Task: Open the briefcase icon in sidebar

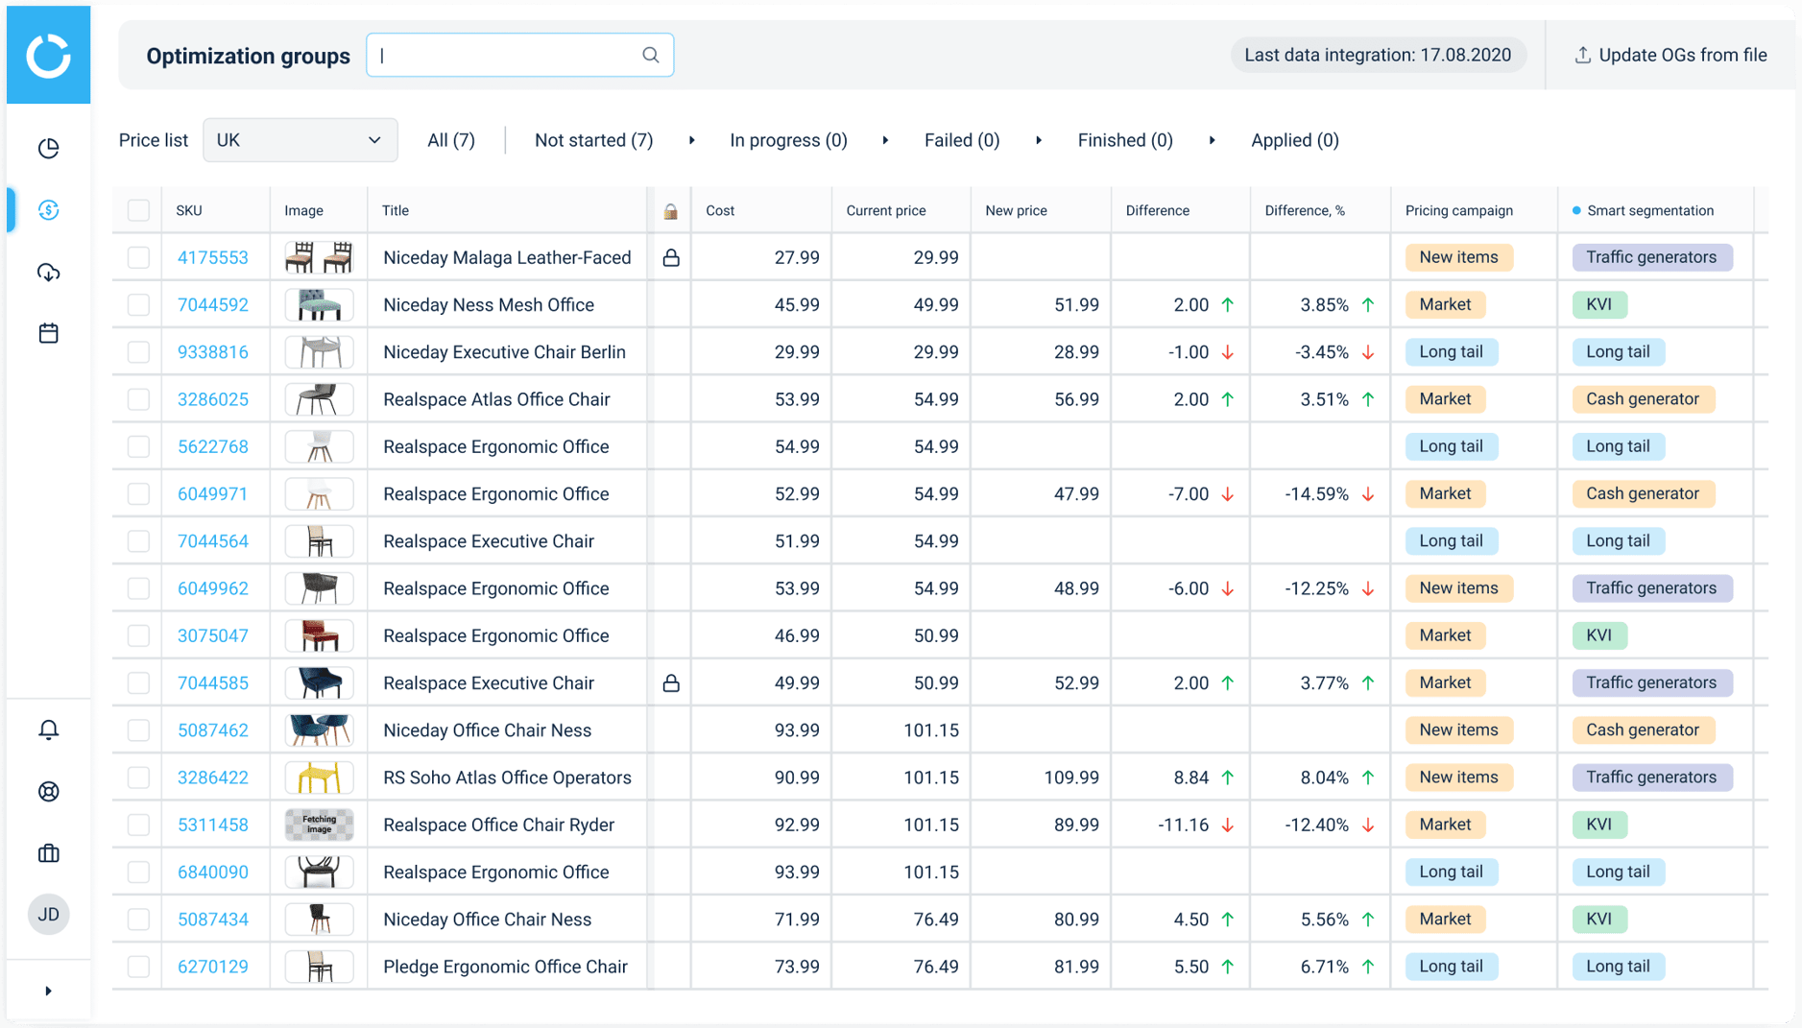Action: [48, 853]
